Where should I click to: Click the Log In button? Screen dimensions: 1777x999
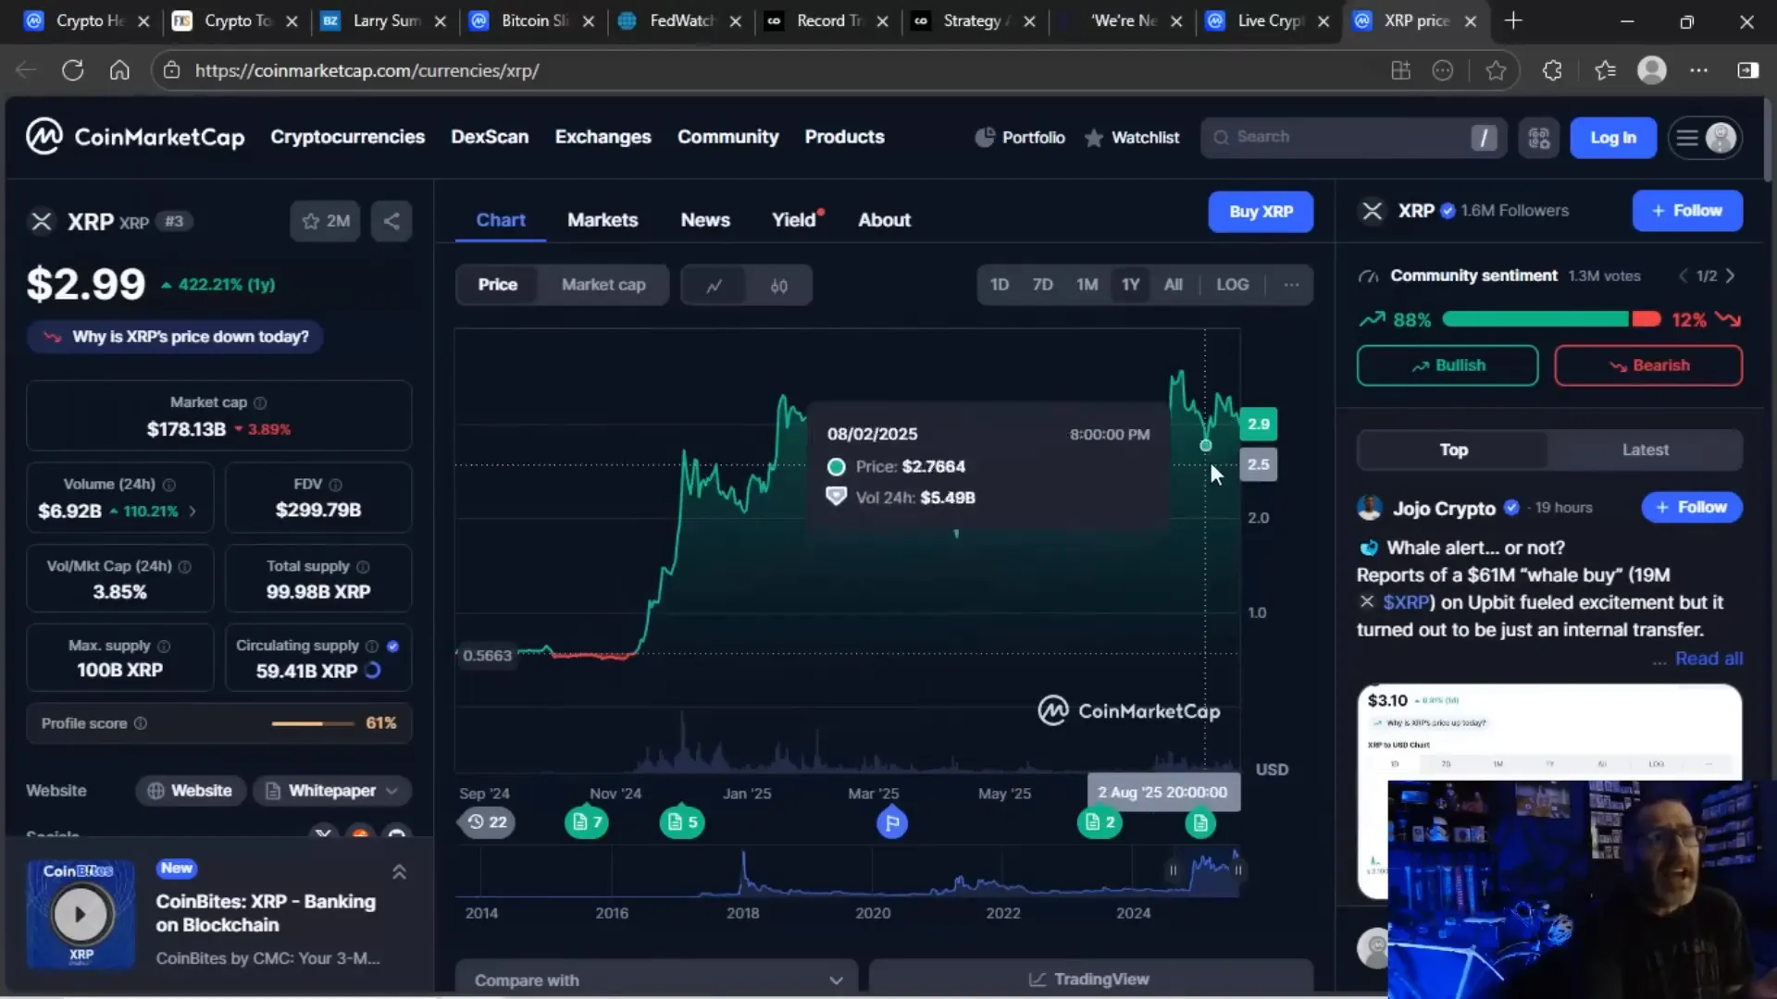point(1612,138)
